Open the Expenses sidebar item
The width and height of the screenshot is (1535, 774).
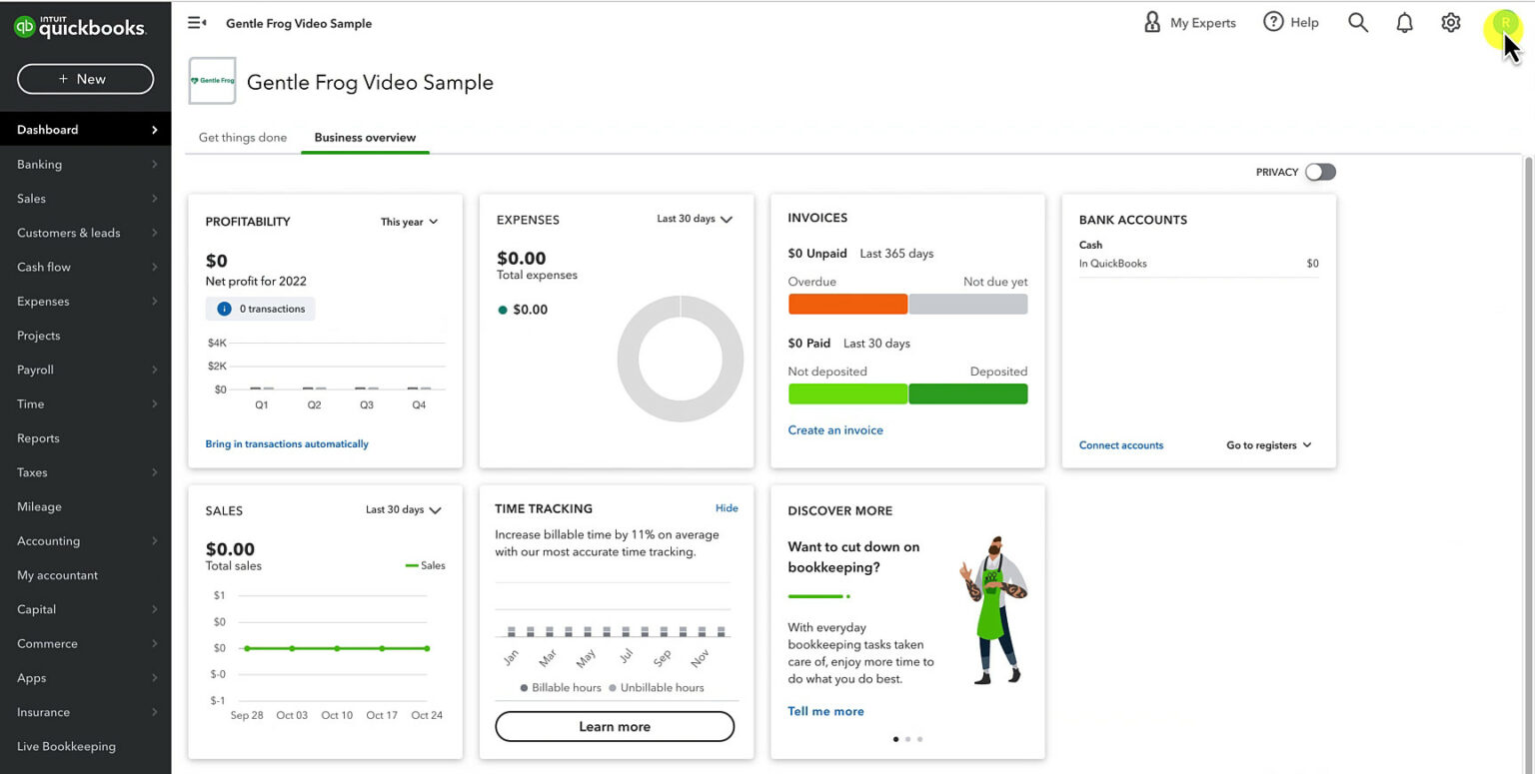(86, 301)
